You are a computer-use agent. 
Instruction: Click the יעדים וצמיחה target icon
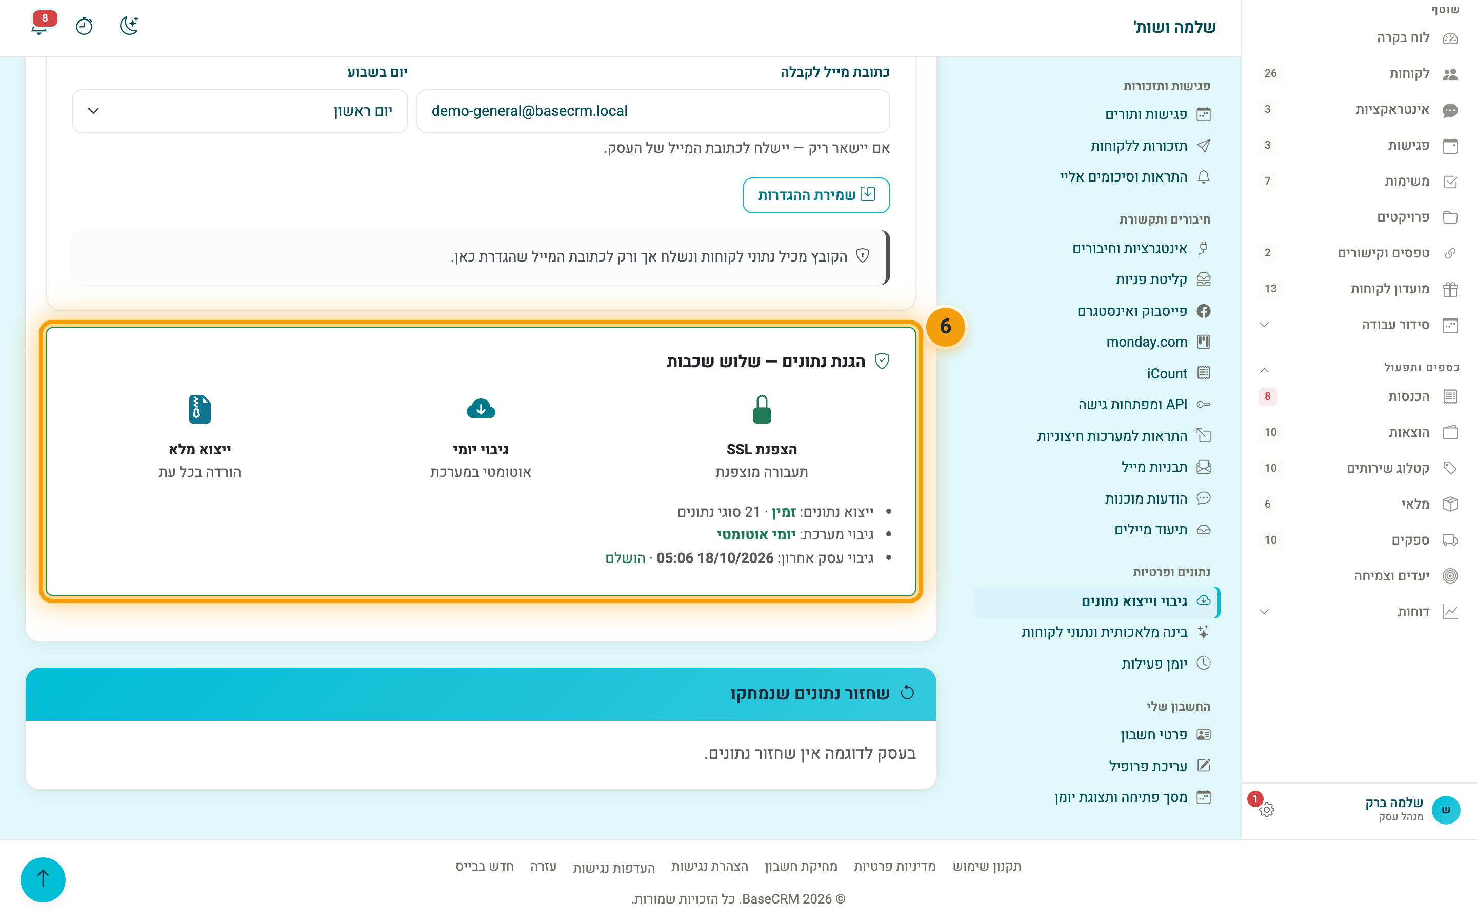[x=1450, y=576]
